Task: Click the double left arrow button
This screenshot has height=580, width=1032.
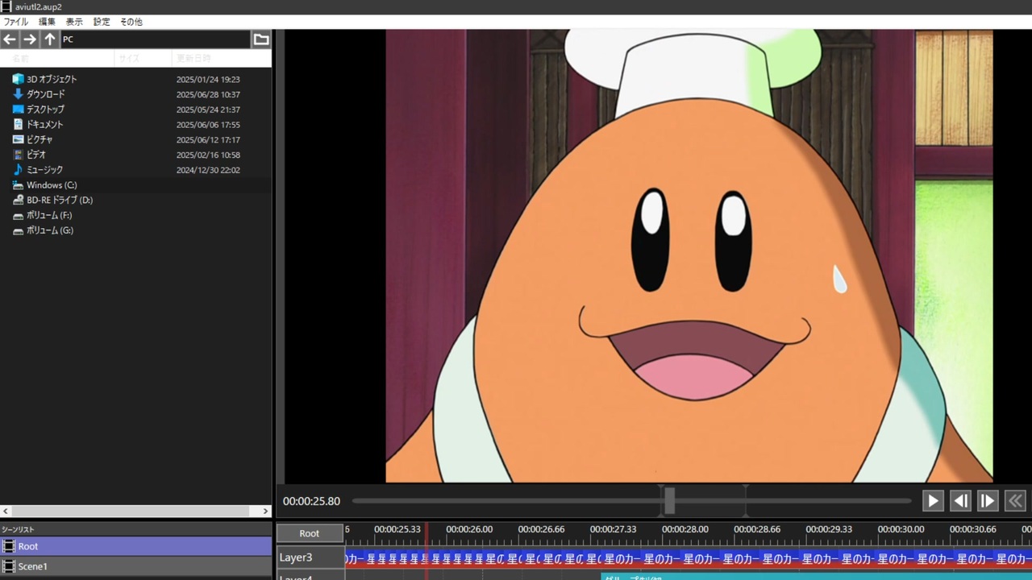Action: tap(1015, 501)
